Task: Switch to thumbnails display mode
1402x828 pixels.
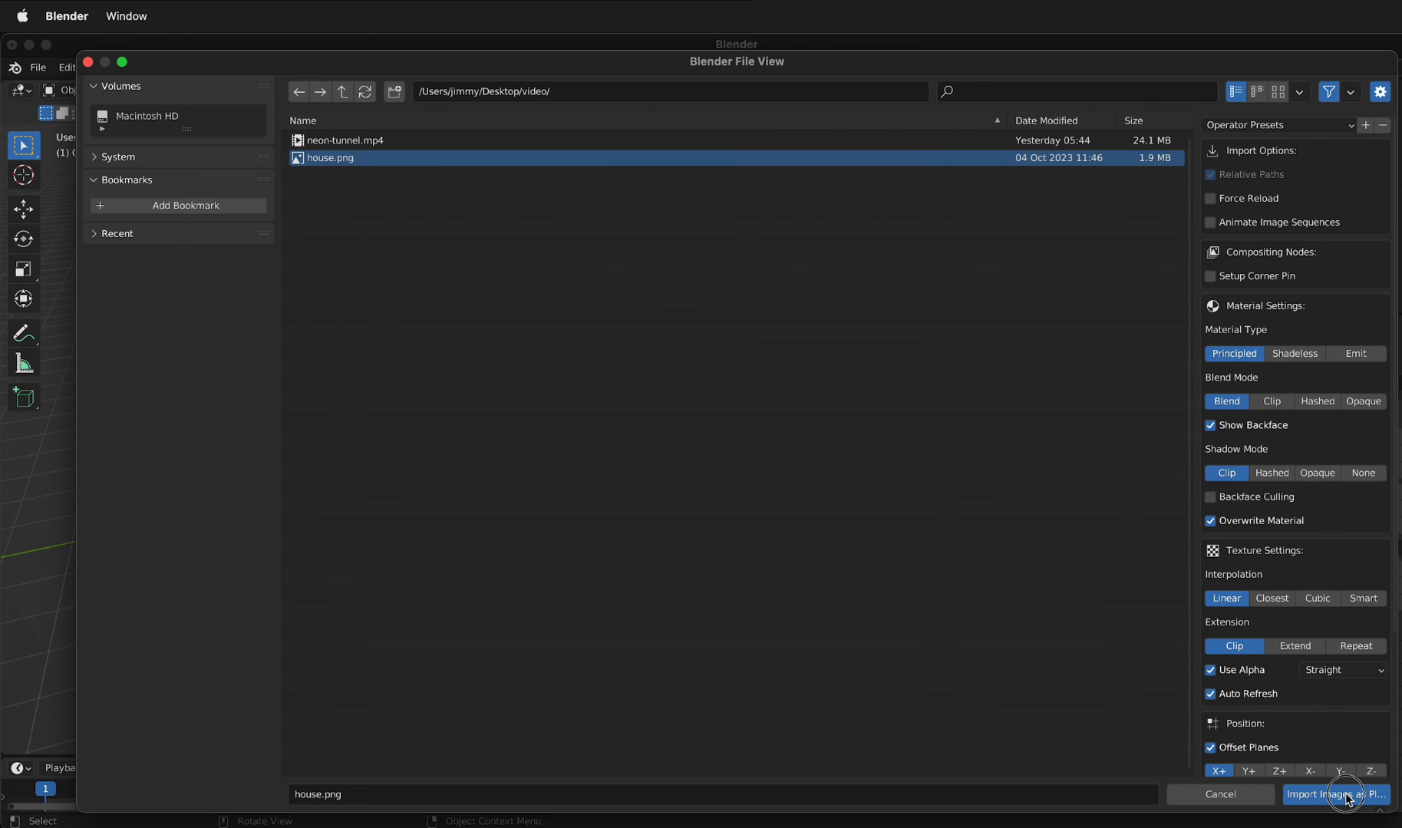Action: pos(1278,92)
